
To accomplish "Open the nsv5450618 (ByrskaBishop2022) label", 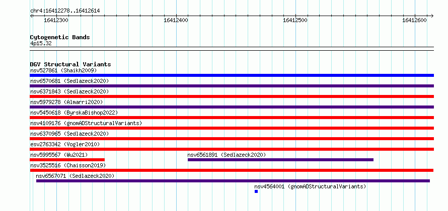I will [x=73, y=113].
